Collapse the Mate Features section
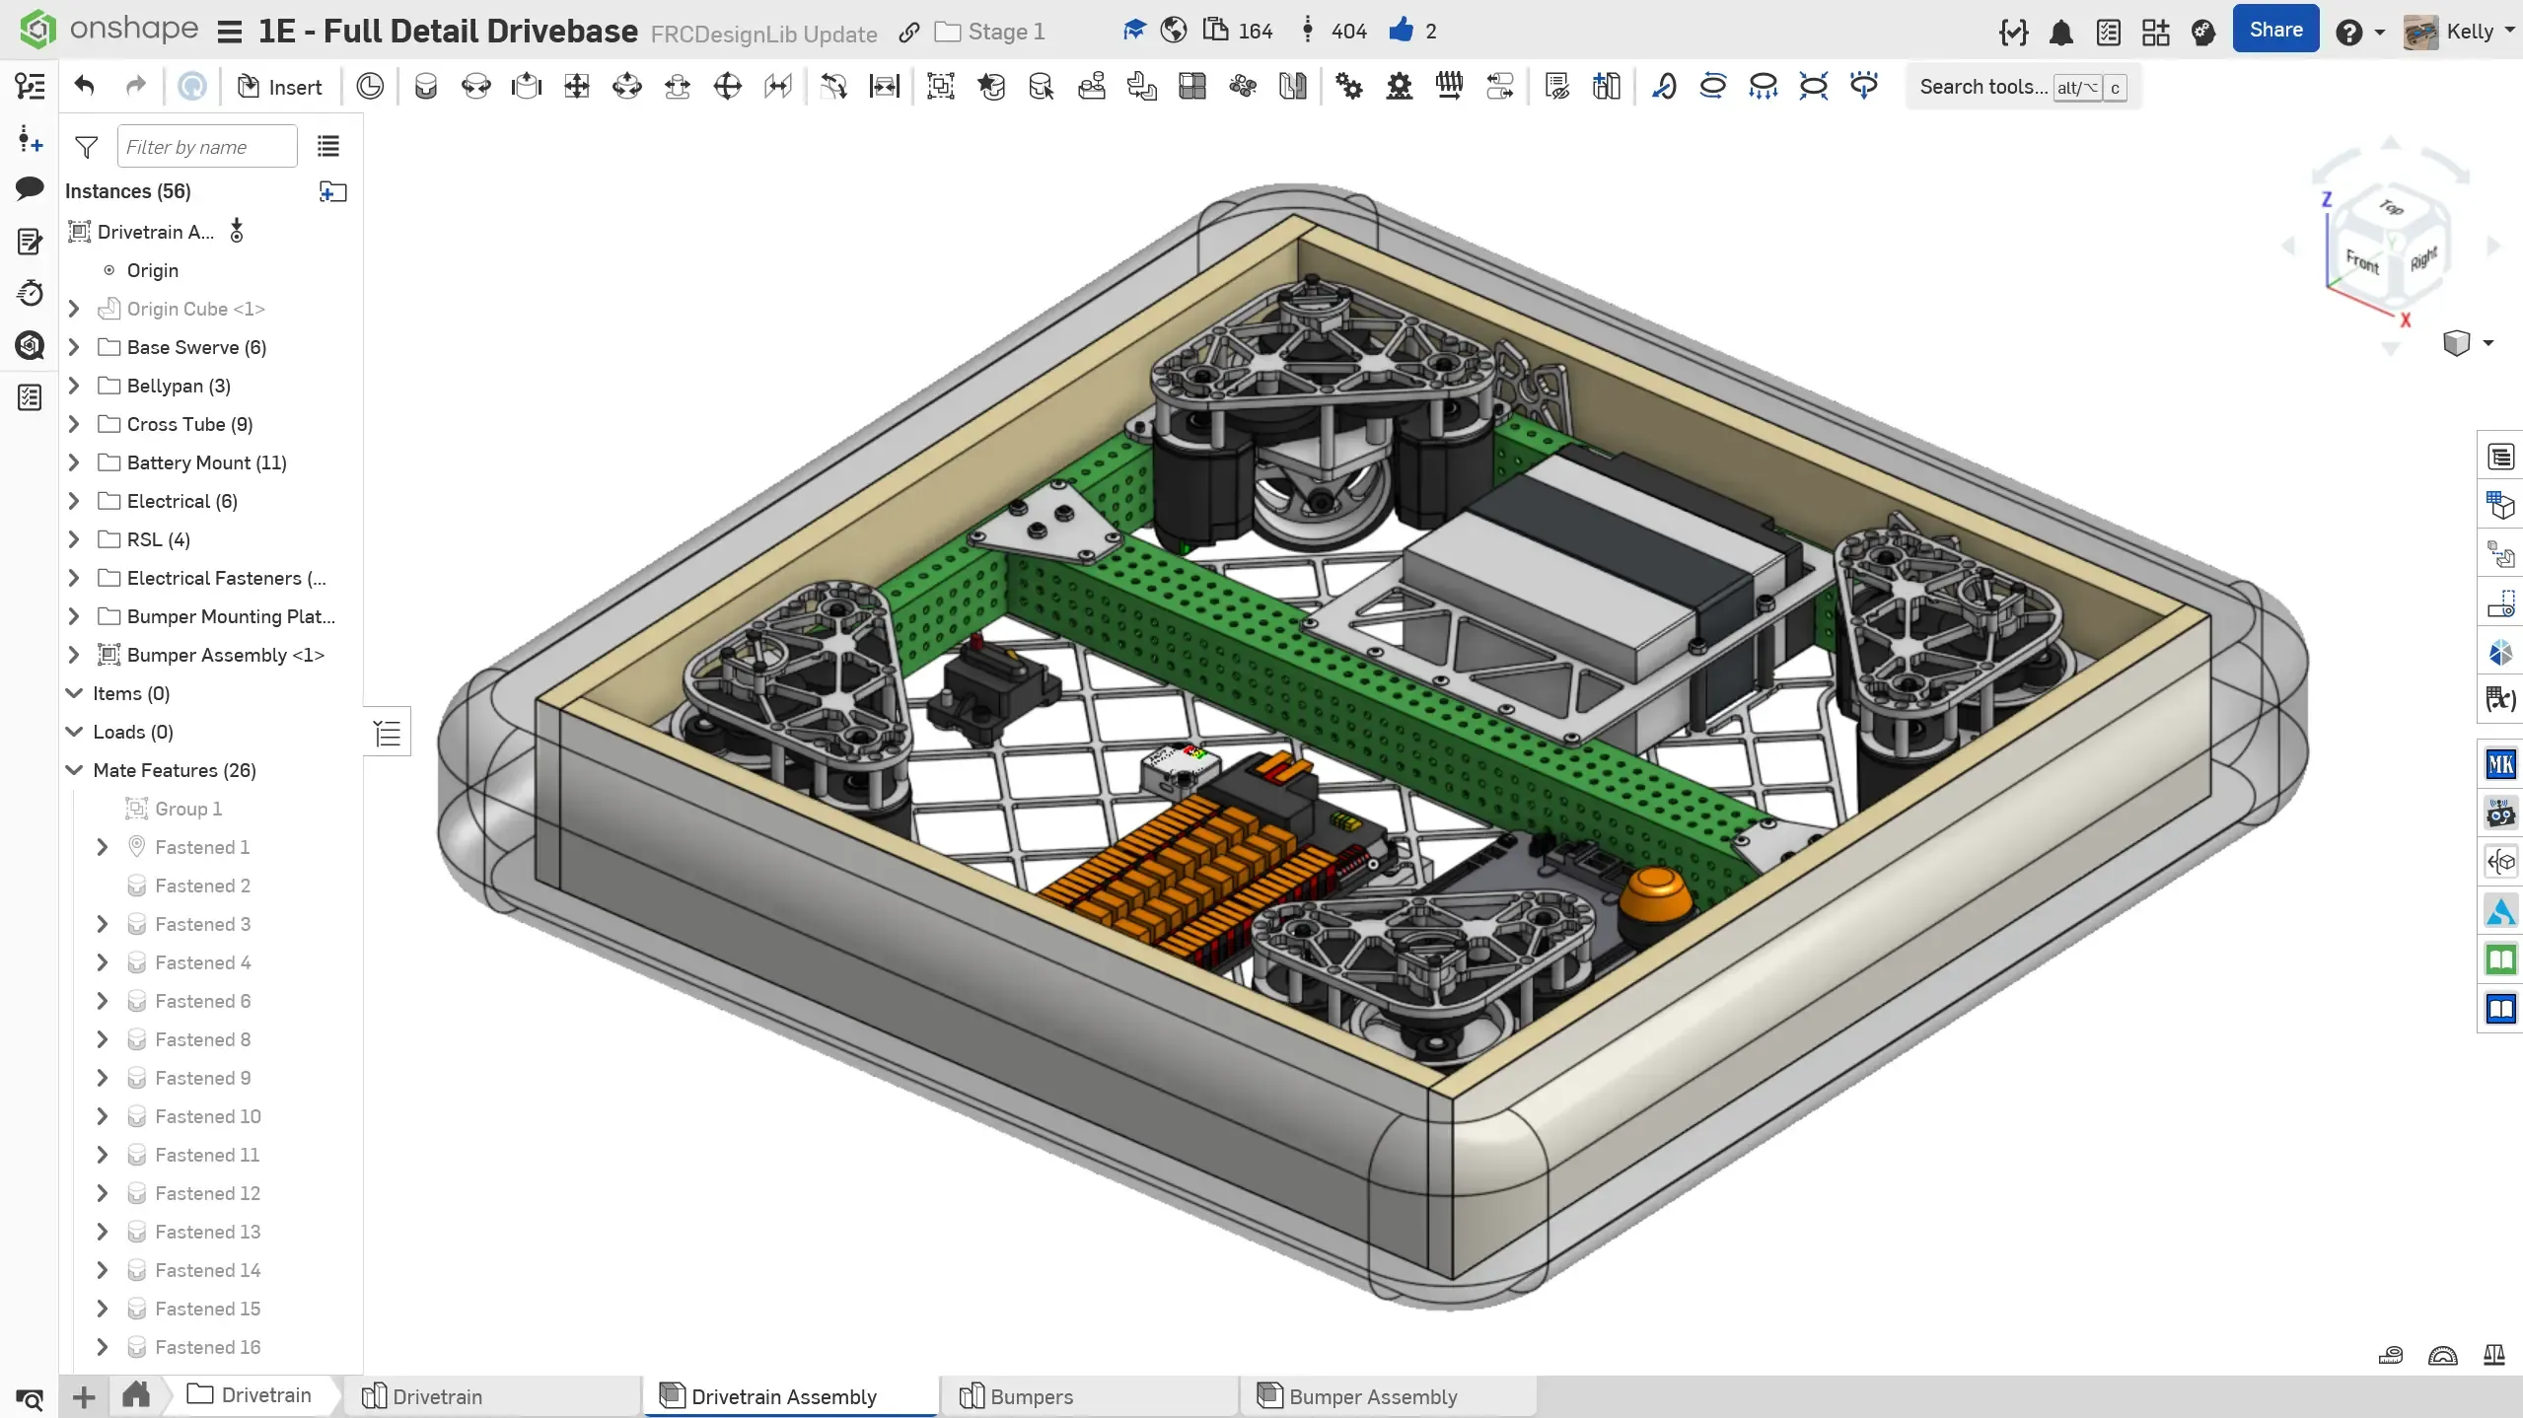This screenshot has width=2523, height=1418. (74, 770)
